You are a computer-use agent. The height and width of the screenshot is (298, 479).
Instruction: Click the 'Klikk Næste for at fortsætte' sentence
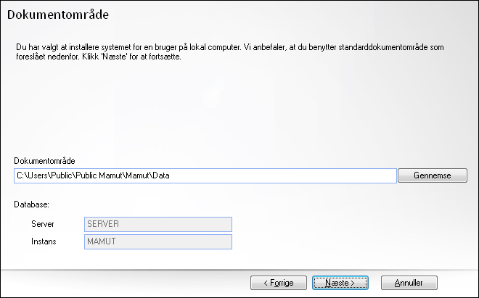[x=131, y=57]
